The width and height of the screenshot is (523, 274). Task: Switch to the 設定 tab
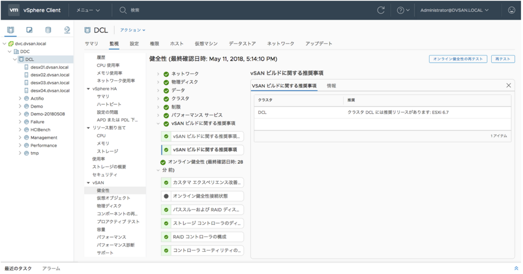(134, 44)
